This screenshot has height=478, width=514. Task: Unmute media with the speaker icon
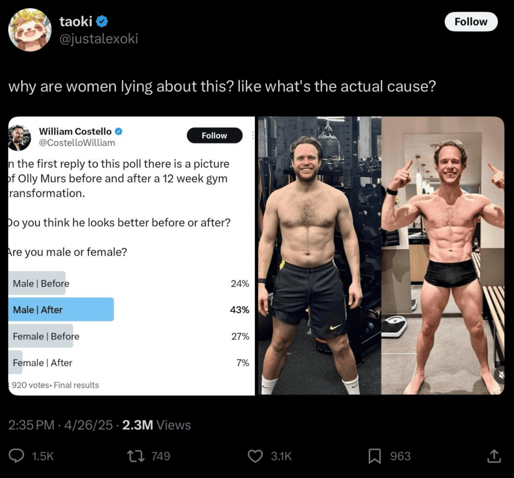(500, 375)
